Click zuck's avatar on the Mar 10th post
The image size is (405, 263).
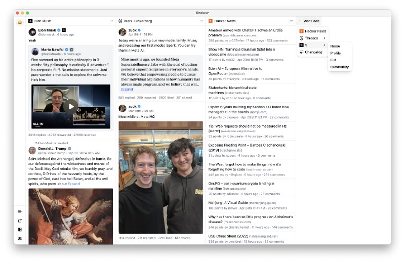click(x=123, y=108)
